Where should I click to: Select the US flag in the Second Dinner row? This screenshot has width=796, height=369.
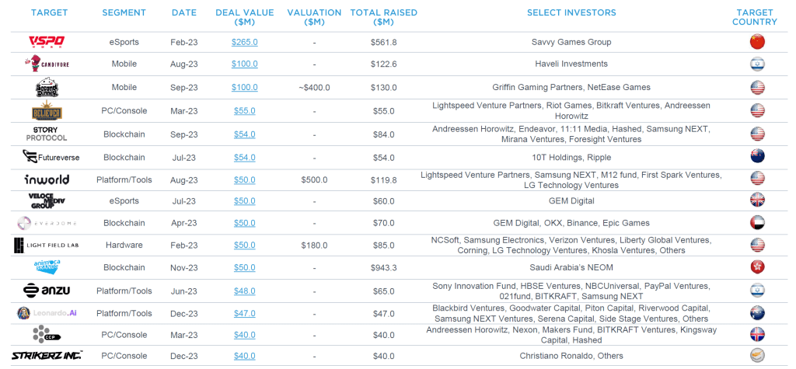pyautogui.click(x=757, y=87)
